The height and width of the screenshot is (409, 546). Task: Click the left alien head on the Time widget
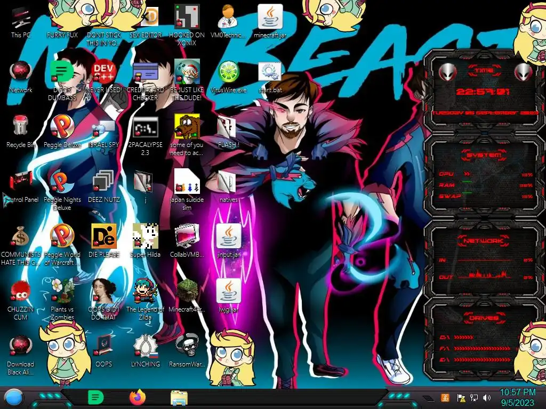pos(447,72)
